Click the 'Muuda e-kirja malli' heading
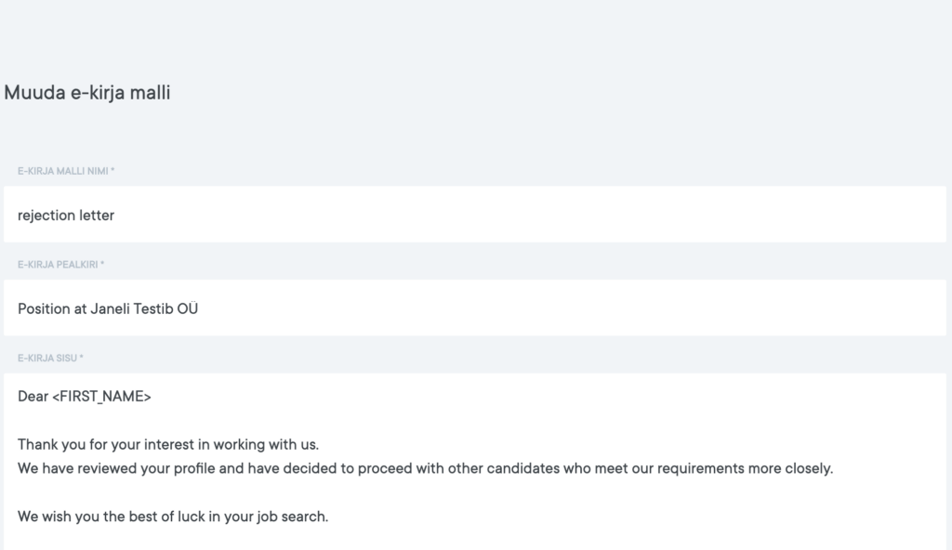This screenshot has height=550, width=952. [x=87, y=93]
